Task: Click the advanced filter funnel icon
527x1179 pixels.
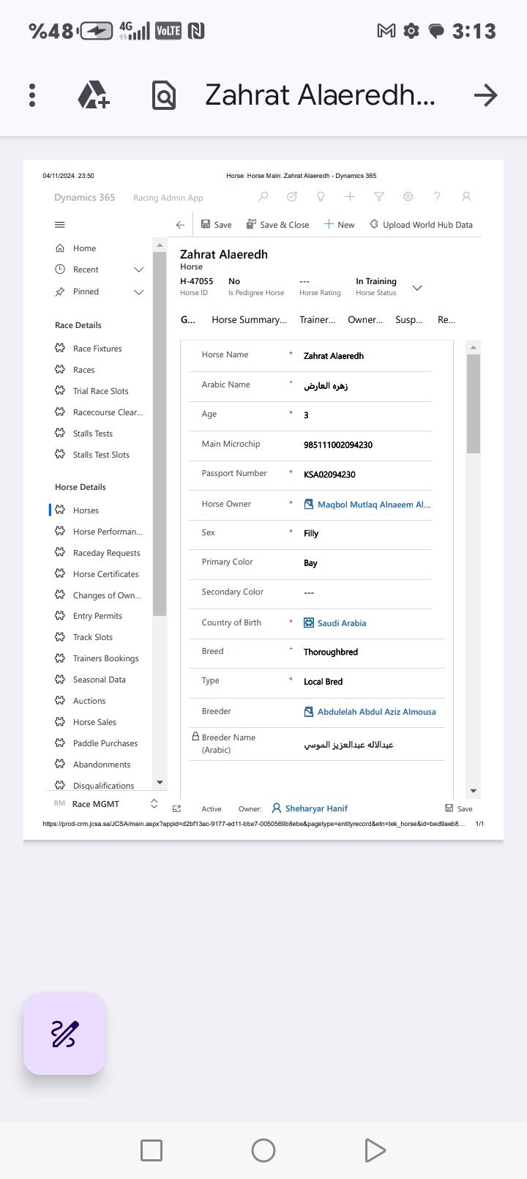Action: (x=379, y=197)
